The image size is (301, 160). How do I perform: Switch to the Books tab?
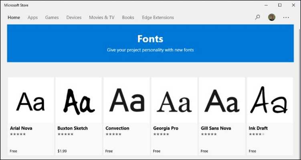[x=128, y=18]
